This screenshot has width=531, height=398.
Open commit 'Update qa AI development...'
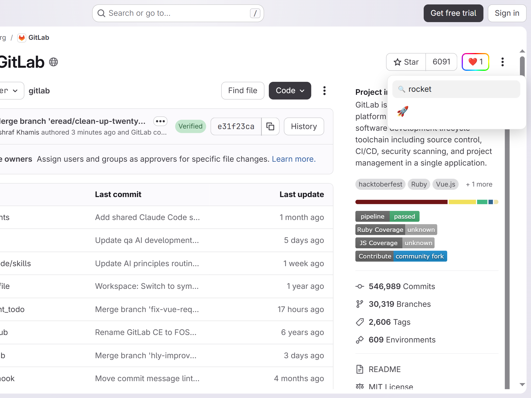pos(147,240)
